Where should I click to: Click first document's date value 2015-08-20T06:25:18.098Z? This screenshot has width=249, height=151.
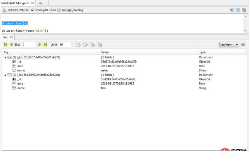[x=118, y=66]
